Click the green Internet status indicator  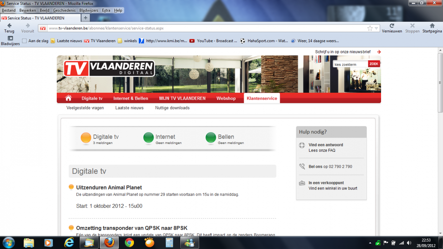point(148,138)
